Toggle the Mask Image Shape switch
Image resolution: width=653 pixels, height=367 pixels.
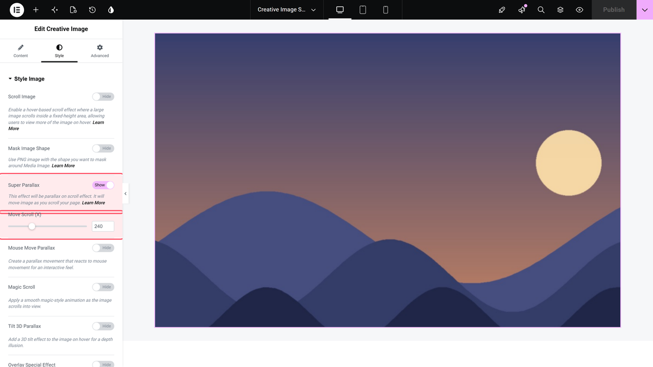click(103, 148)
